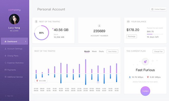
Task: Click the payment progress bar under $85.75
Action: coord(155,34)
